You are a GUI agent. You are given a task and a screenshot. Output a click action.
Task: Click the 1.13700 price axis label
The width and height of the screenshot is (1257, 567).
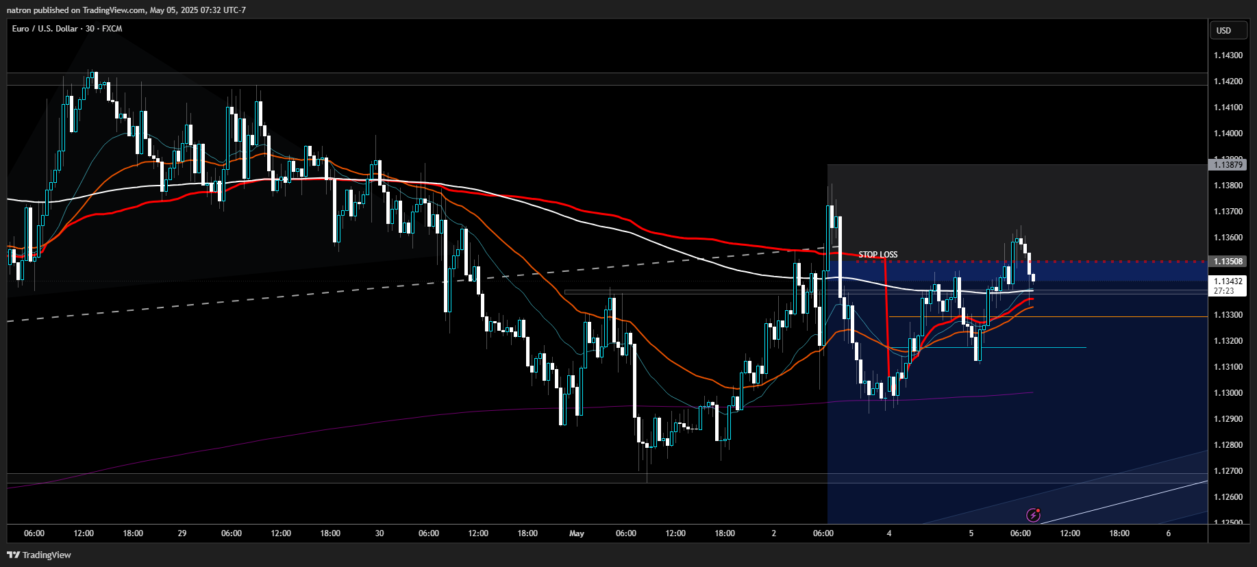(x=1228, y=212)
